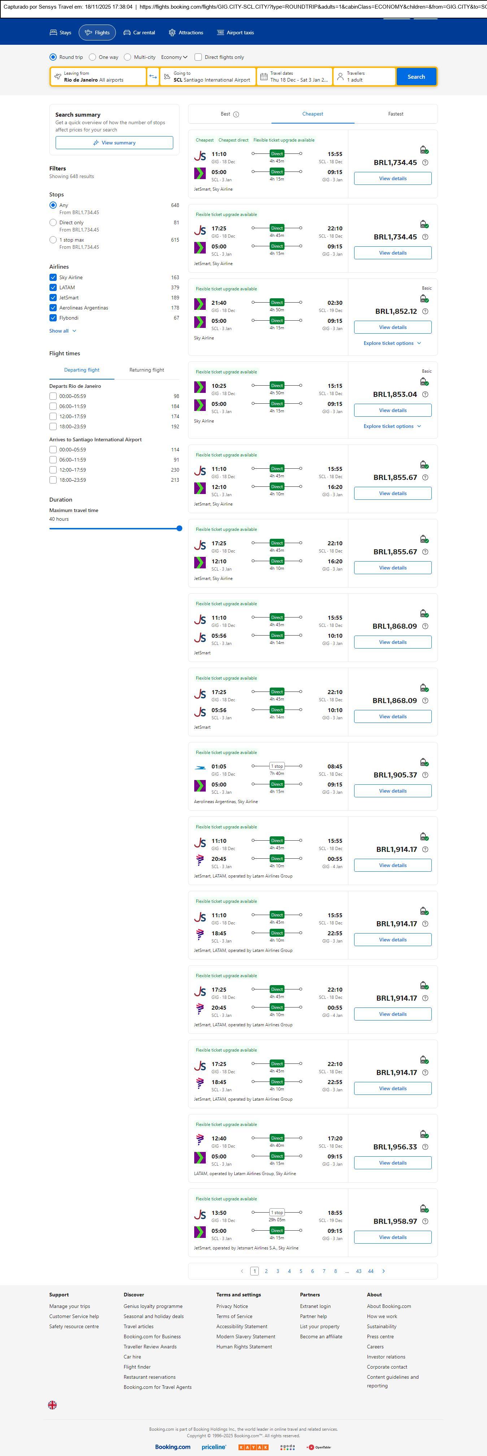Screen dimensions: 487x1456
Task: Open the Economy cabin class dropdown
Action: pyautogui.click(x=174, y=57)
